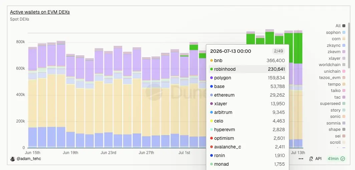Click the ethereum row in tooltip
The image size is (355, 170).
point(248,95)
